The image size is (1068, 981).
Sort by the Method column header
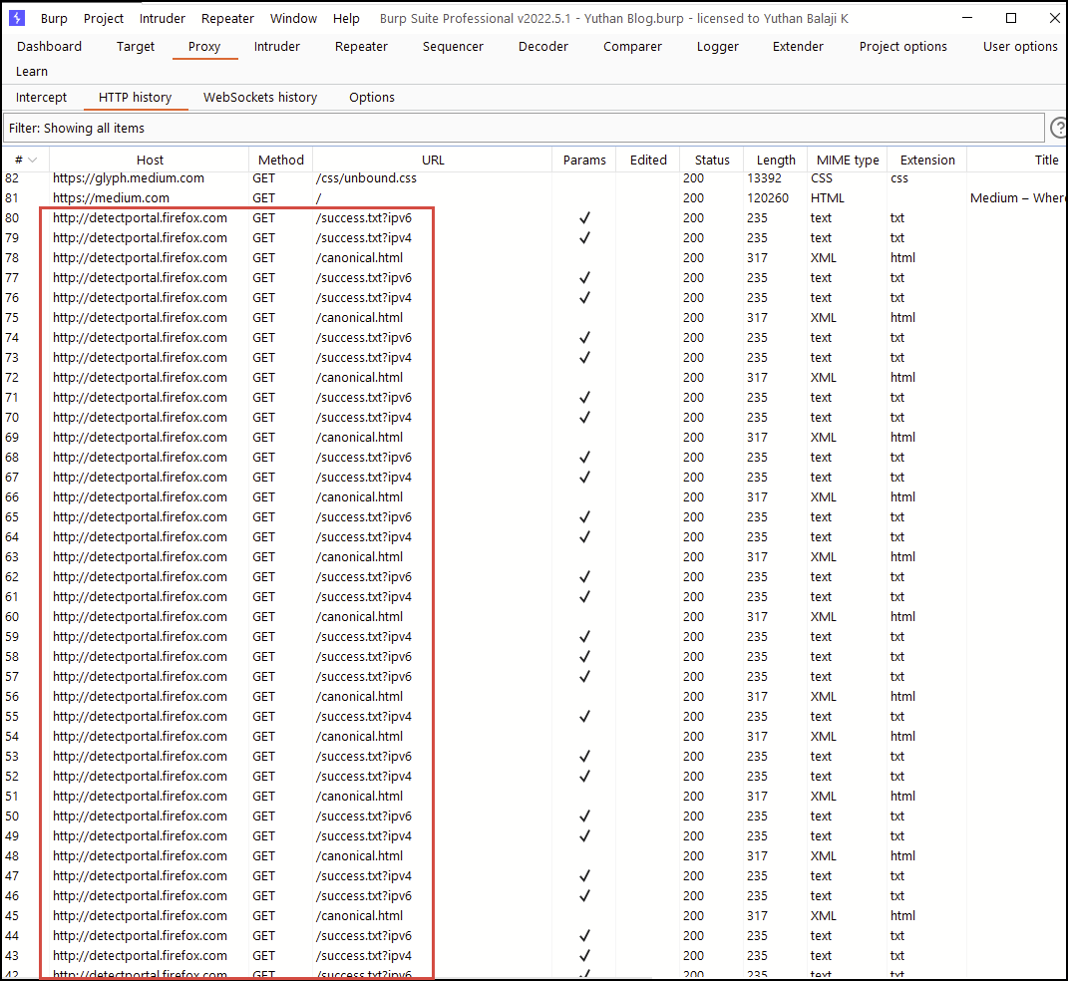(280, 160)
